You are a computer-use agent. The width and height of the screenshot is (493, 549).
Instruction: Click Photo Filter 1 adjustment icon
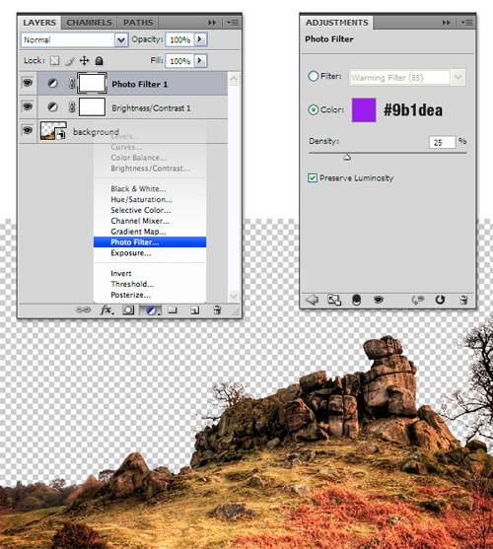click(52, 84)
